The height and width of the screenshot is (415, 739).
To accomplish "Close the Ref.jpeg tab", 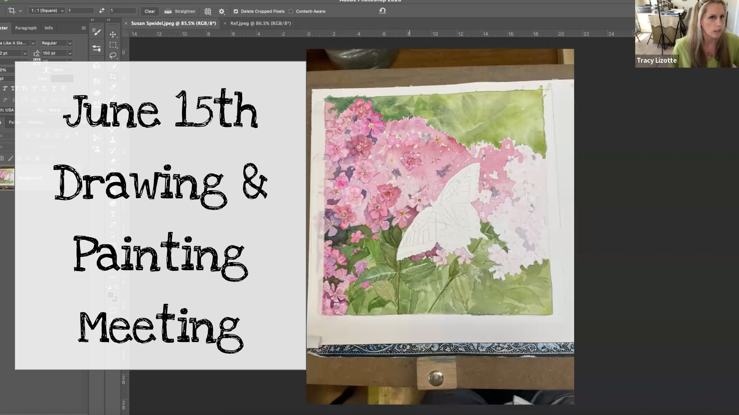I will pos(225,23).
